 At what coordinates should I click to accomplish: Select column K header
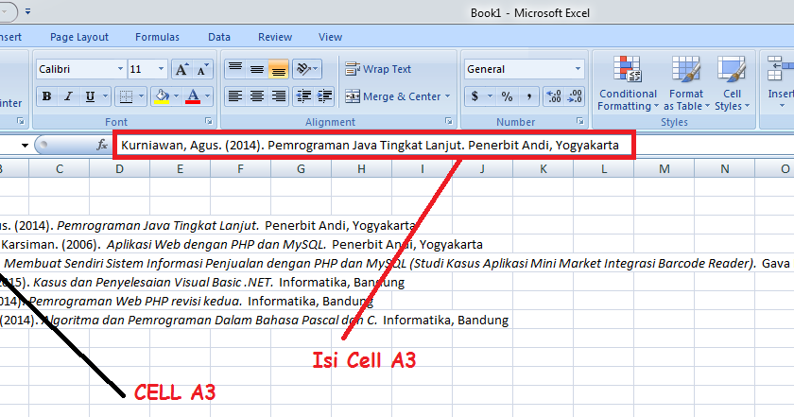543,169
